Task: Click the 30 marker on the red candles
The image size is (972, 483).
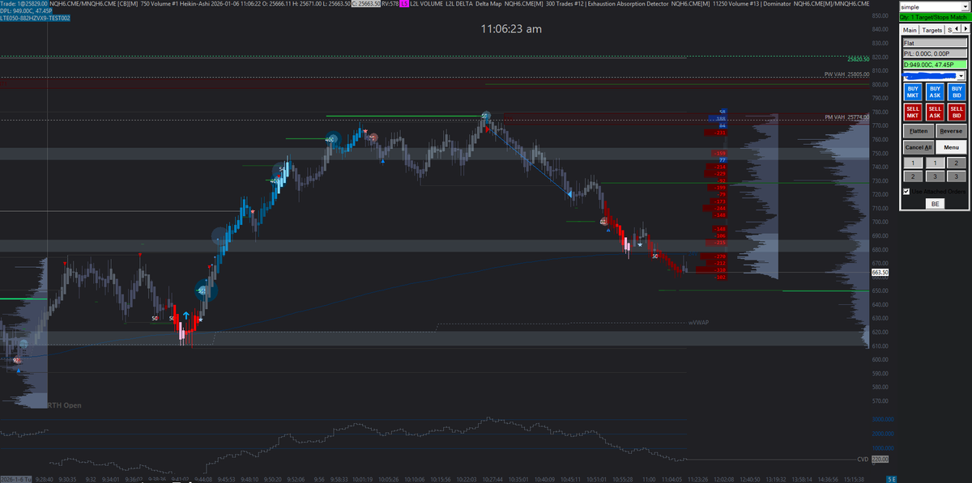Action: click(x=654, y=256)
